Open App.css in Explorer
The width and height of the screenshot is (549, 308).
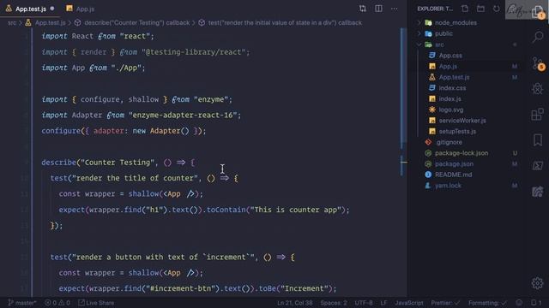450,55
